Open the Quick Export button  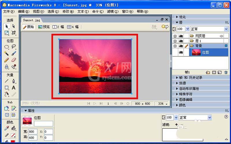pos(165,27)
